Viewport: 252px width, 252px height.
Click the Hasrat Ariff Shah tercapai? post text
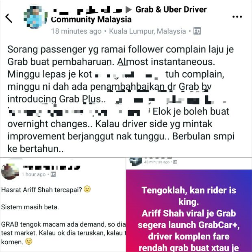[41, 190]
